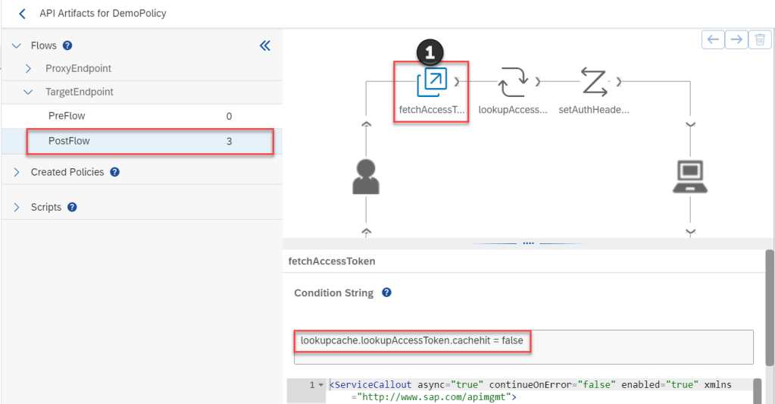This screenshot has height=404, width=775.
Task: Move policy right with right arrow button
Action: point(736,39)
